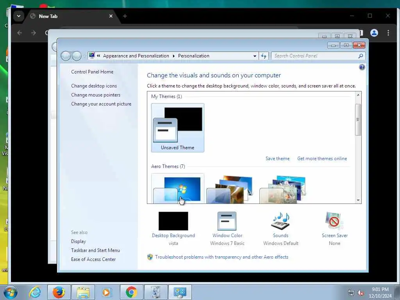Open Chrome tab search dropdown
This screenshot has height=300, width=400.
click(x=19, y=16)
